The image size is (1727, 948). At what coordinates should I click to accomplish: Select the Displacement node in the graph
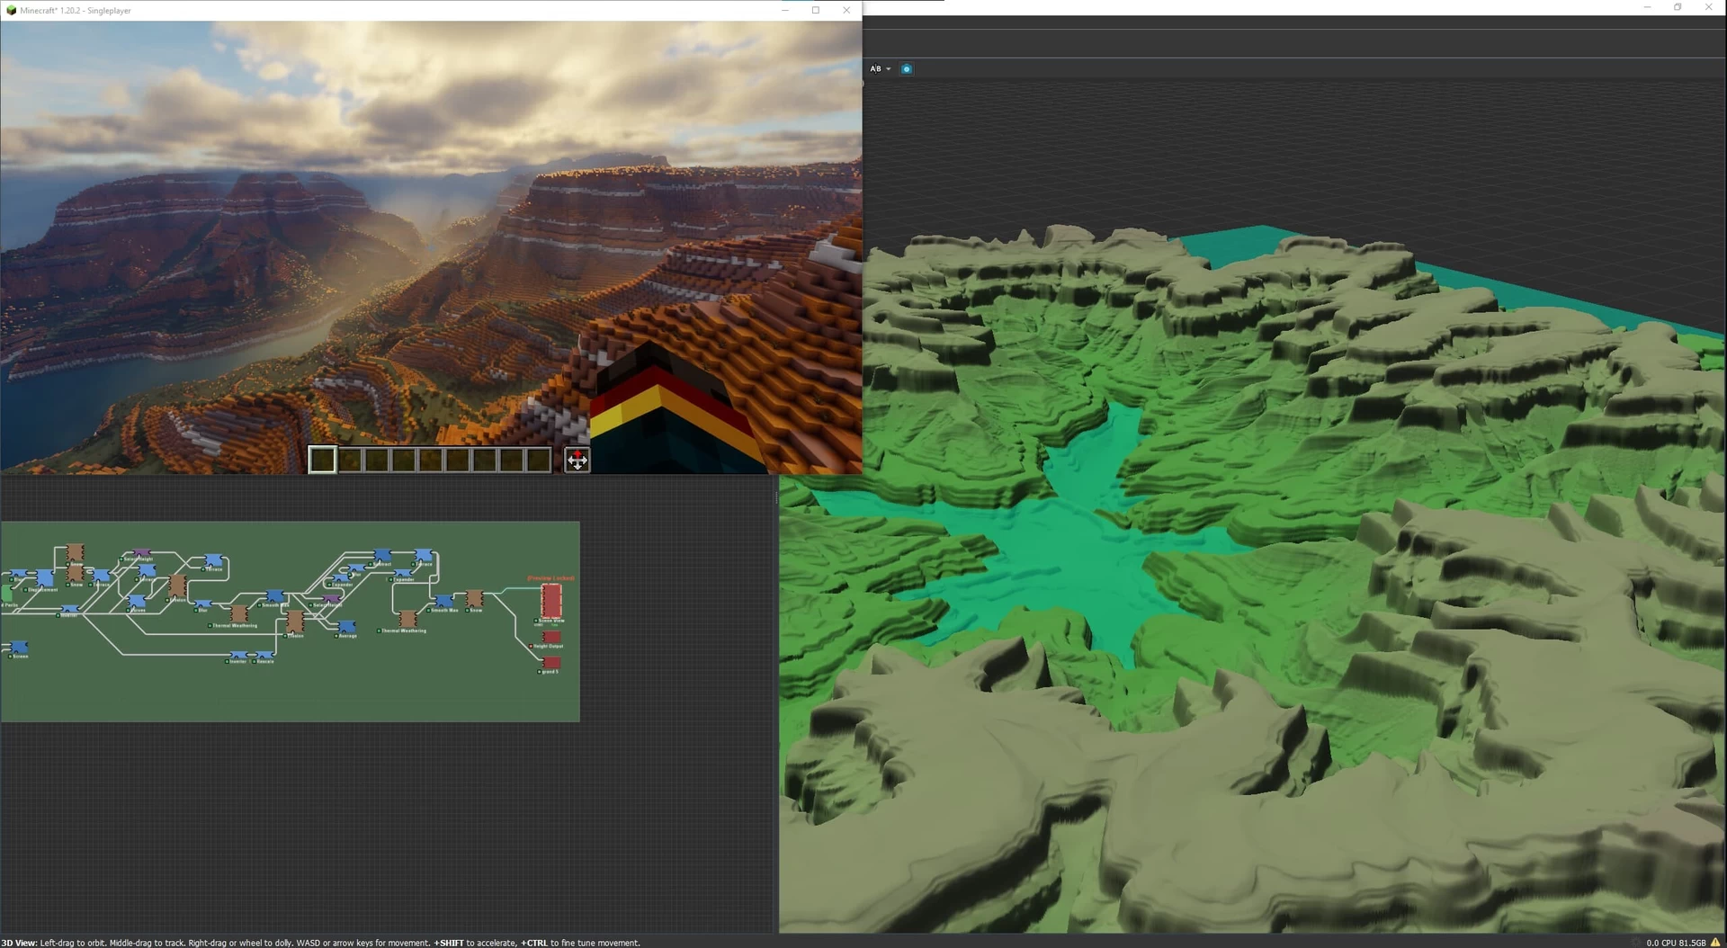[x=45, y=577]
